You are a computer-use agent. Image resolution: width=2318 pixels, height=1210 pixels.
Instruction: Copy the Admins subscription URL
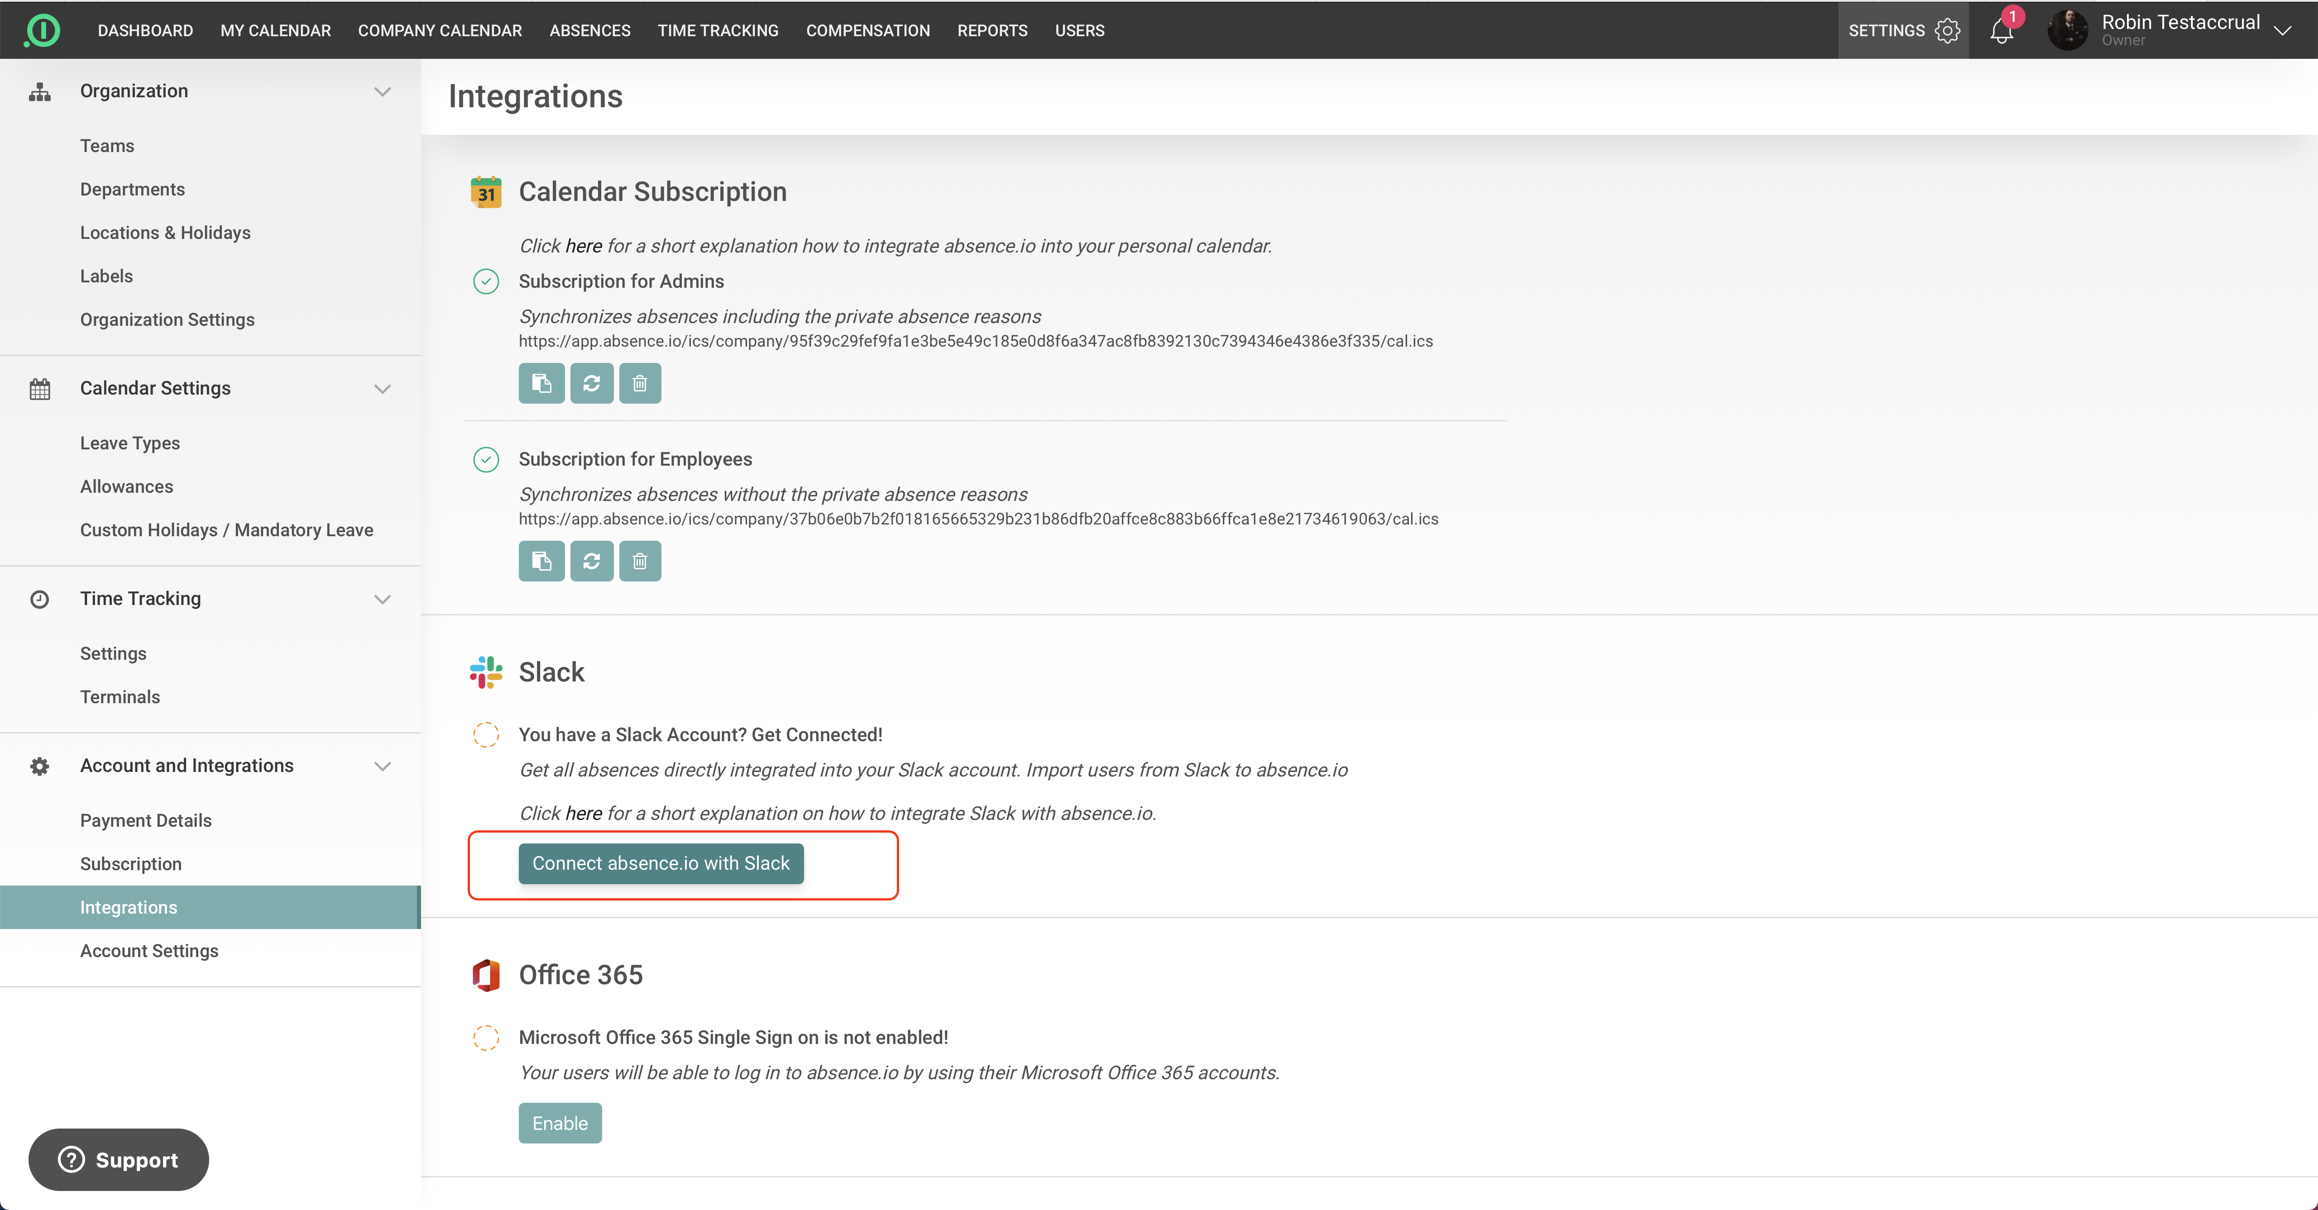[x=541, y=383]
